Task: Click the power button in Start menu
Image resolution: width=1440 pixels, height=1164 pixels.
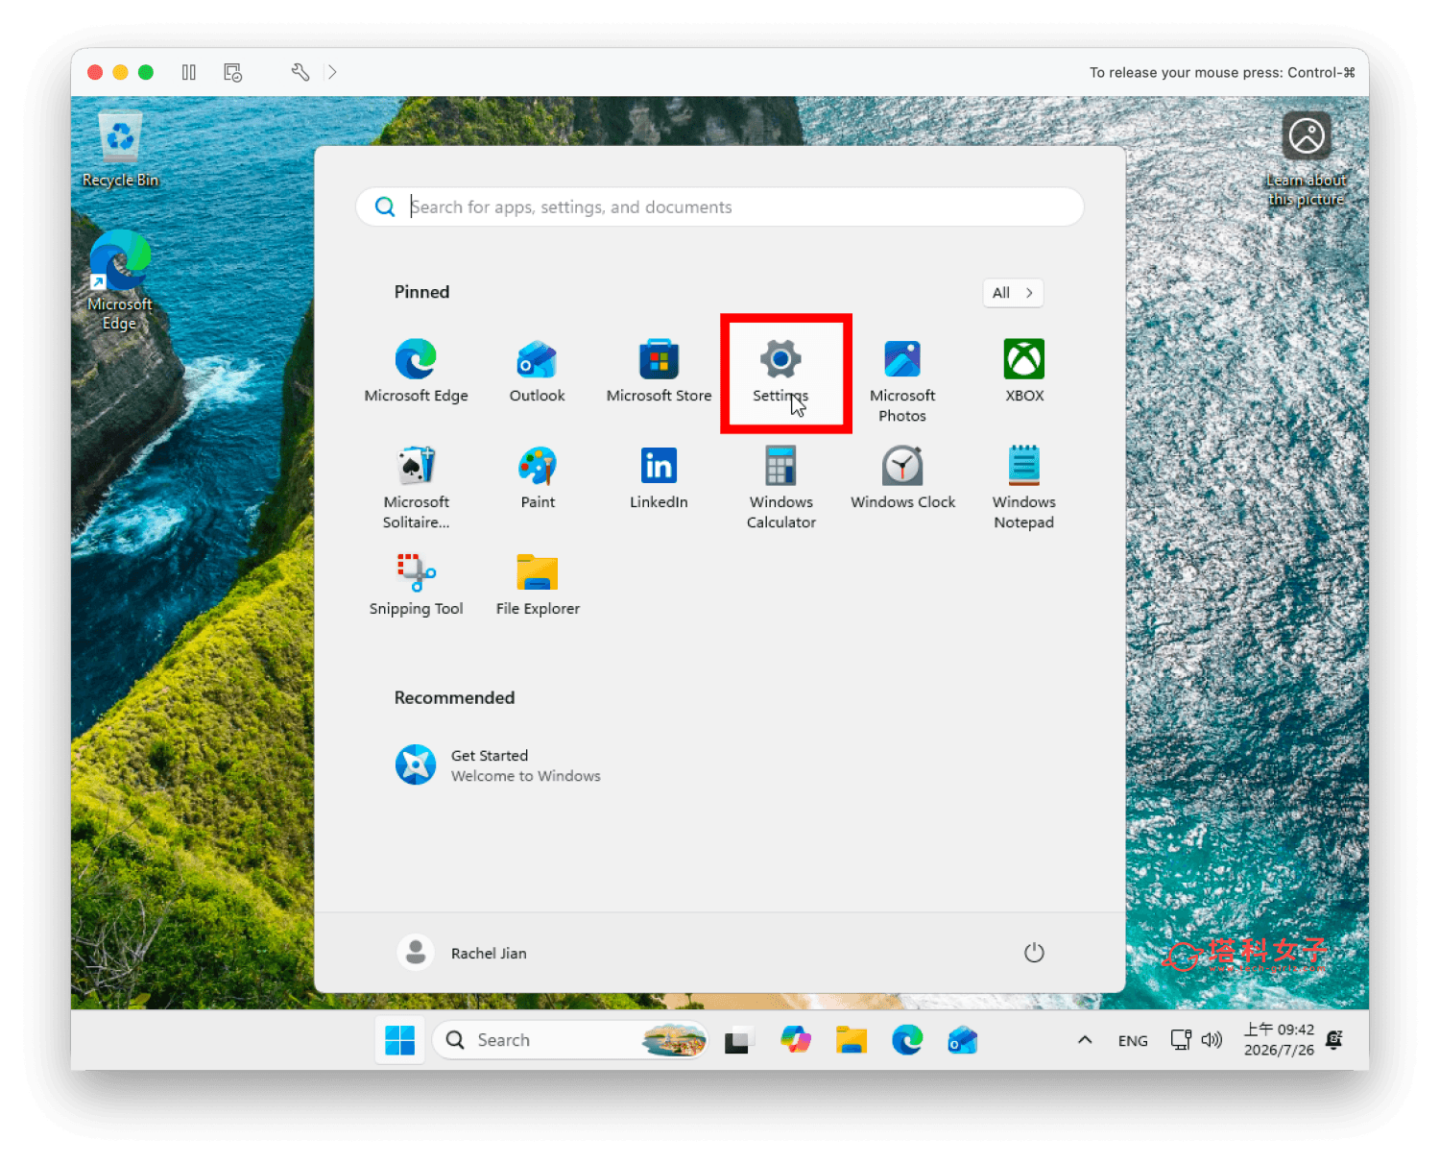Action: tap(1034, 953)
